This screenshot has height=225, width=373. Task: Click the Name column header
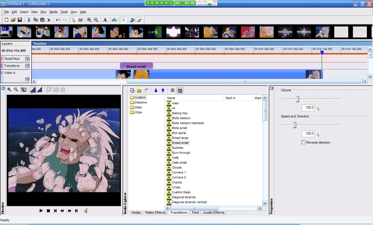(x=195, y=98)
